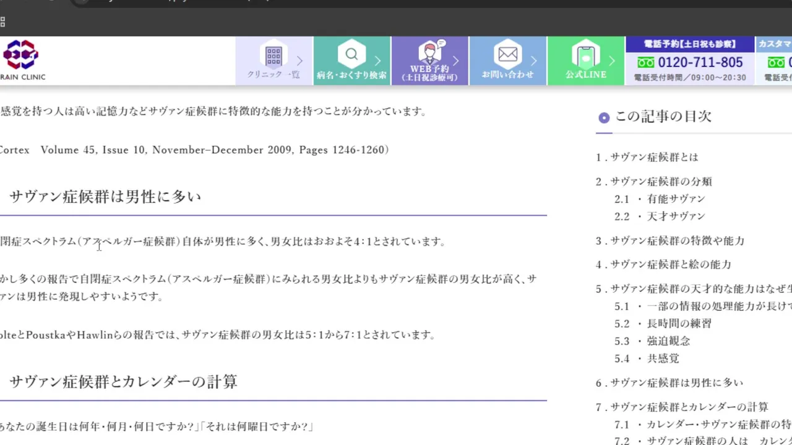Go to contents entry 7. サヴァン症候群とカレンダーの計算
This screenshot has height=445, width=792.
click(682, 407)
